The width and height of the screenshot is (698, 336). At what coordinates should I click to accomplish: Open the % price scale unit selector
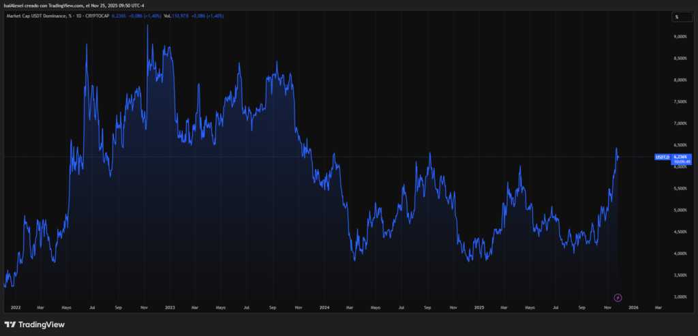[x=678, y=17]
